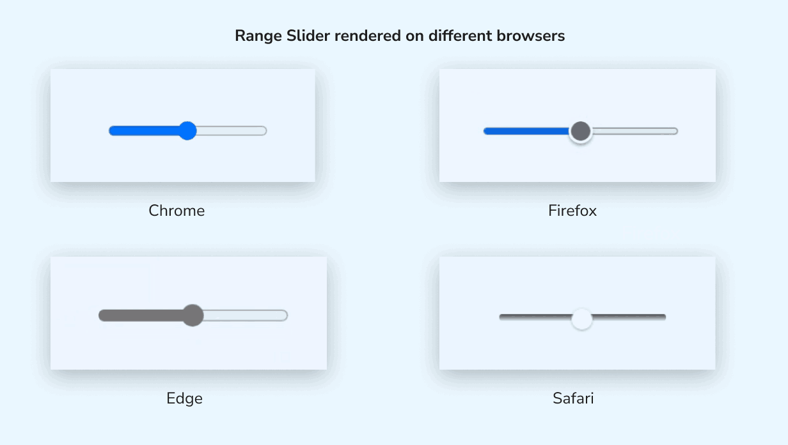
Task: Click the track left of Safari thumb
Action: click(x=537, y=317)
